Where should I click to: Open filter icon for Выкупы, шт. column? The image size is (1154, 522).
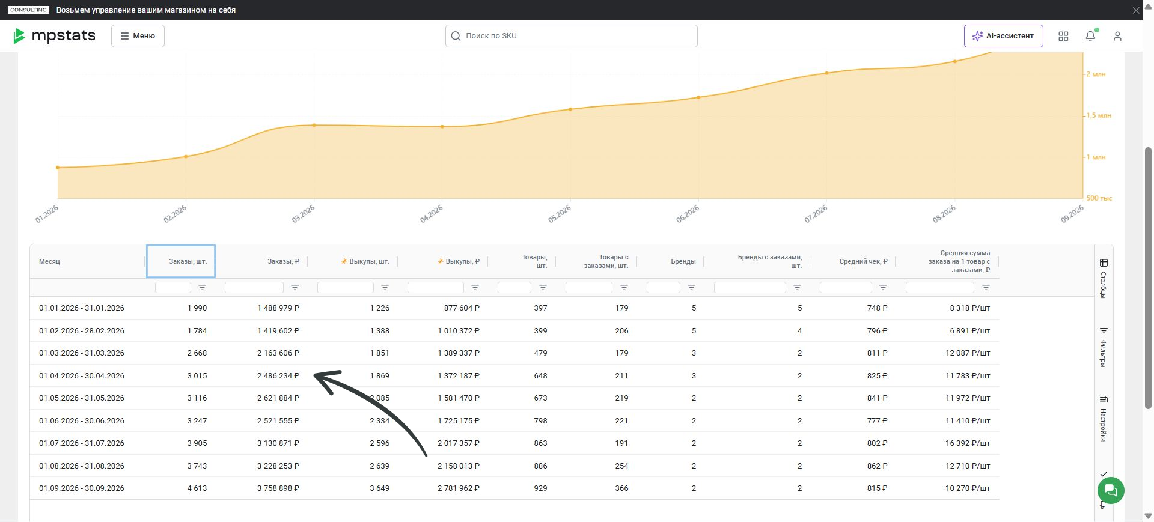pos(385,288)
